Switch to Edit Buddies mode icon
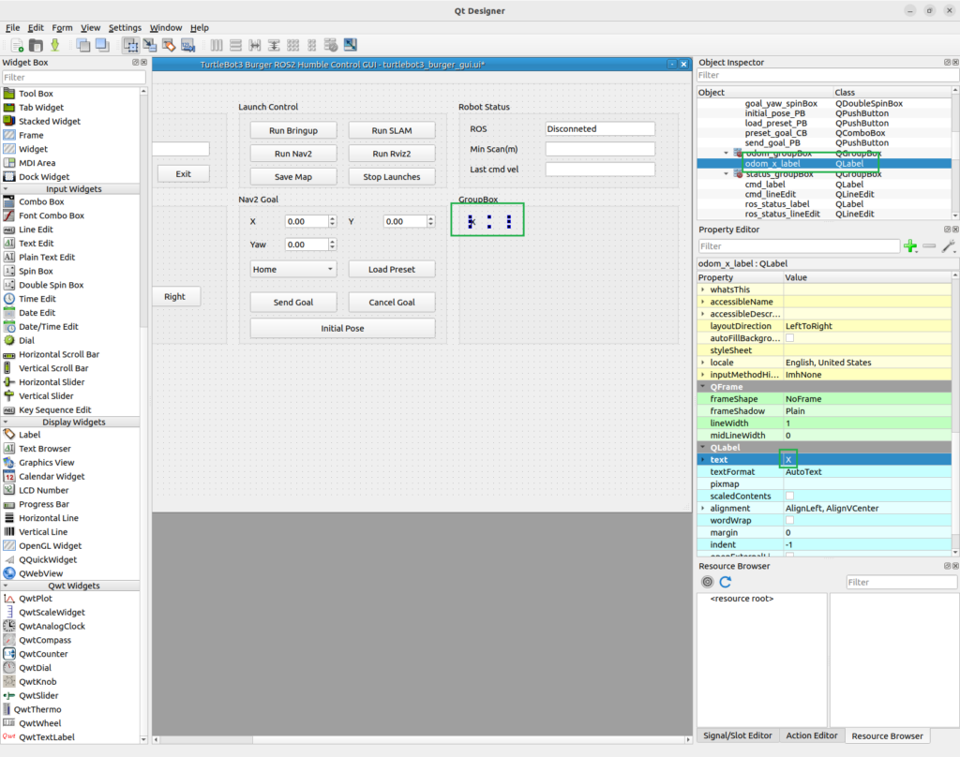Screen dimensions: 960x757 [169, 45]
